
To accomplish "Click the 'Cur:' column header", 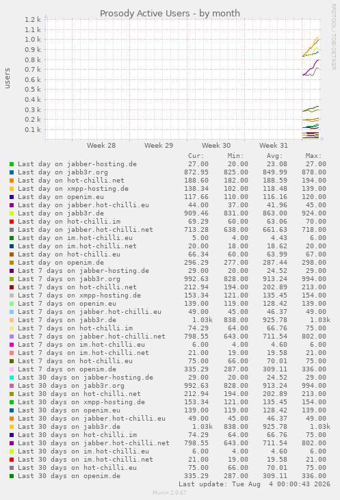I will click(196, 156).
